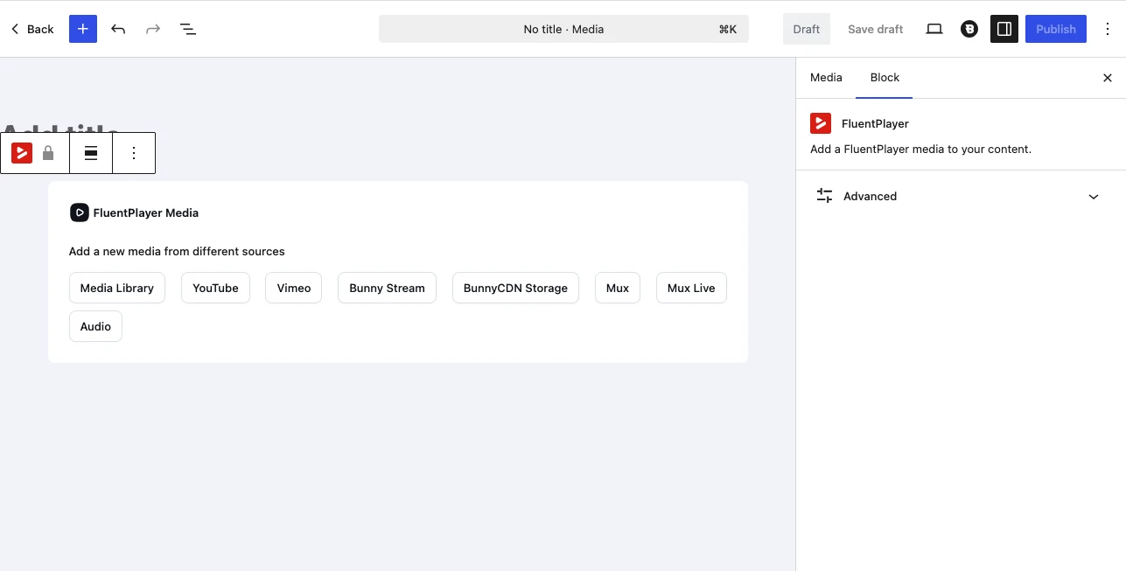1126x571 pixels.
Task: Select the Block tab
Action: (885, 78)
